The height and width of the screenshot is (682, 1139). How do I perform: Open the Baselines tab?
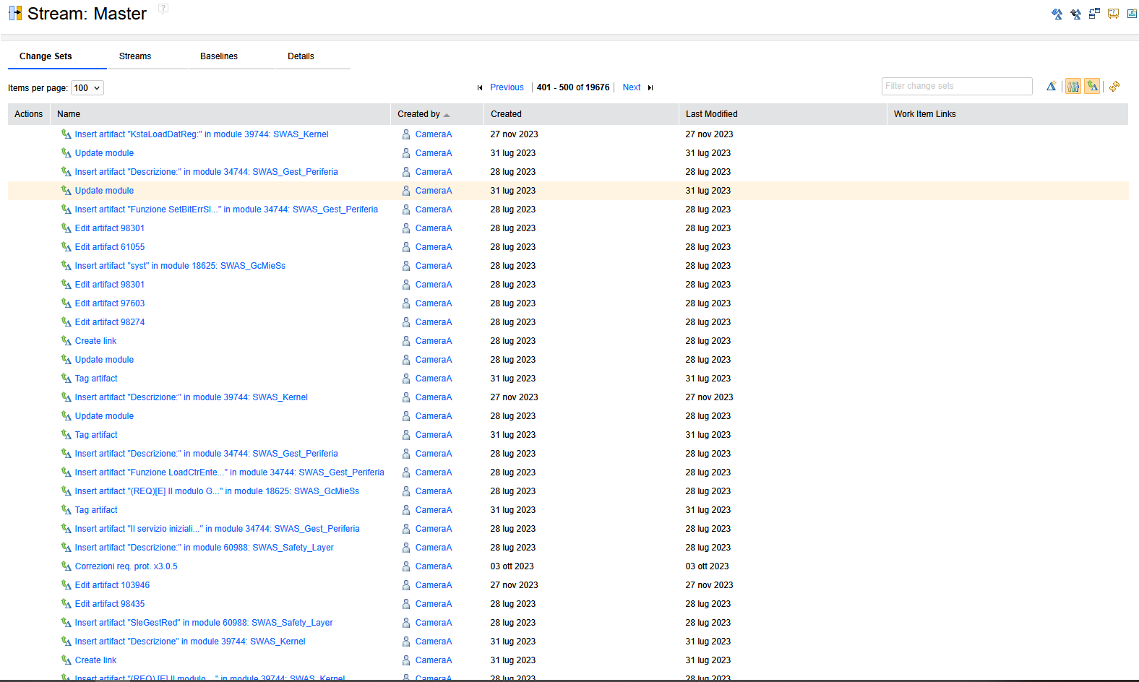coord(219,56)
